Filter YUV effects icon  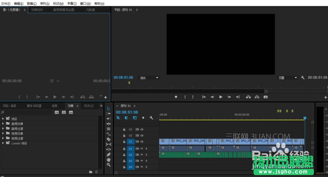point(71,112)
